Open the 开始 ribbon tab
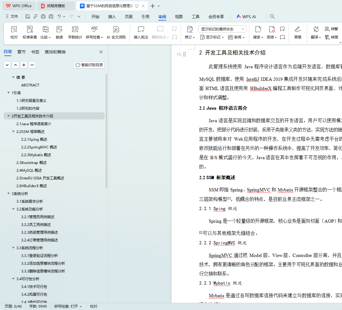The height and width of the screenshot is (310, 342). tap(95, 17)
